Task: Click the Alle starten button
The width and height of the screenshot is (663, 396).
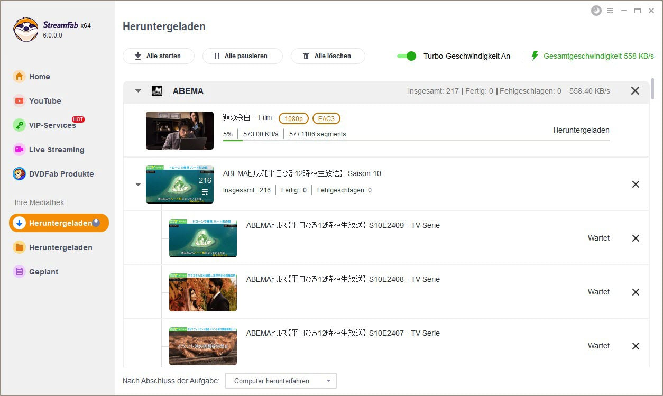Action: tap(159, 56)
